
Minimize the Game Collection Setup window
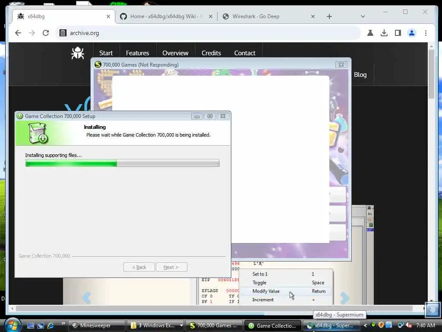tap(197, 116)
